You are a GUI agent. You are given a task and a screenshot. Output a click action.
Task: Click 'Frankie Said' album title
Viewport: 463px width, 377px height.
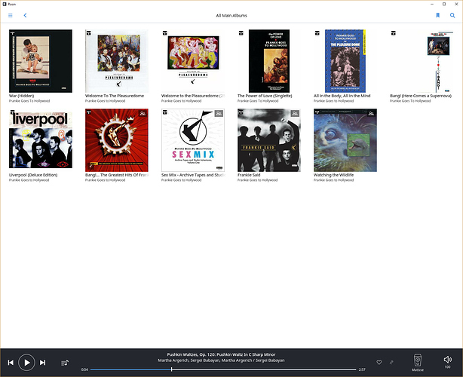click(x=249, y=175)
